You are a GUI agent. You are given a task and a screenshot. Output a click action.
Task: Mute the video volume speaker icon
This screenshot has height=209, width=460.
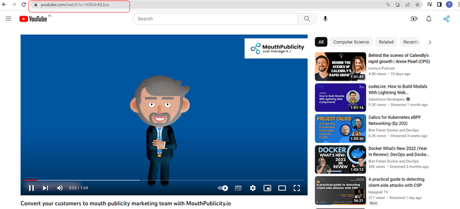[x=60, y=188]
